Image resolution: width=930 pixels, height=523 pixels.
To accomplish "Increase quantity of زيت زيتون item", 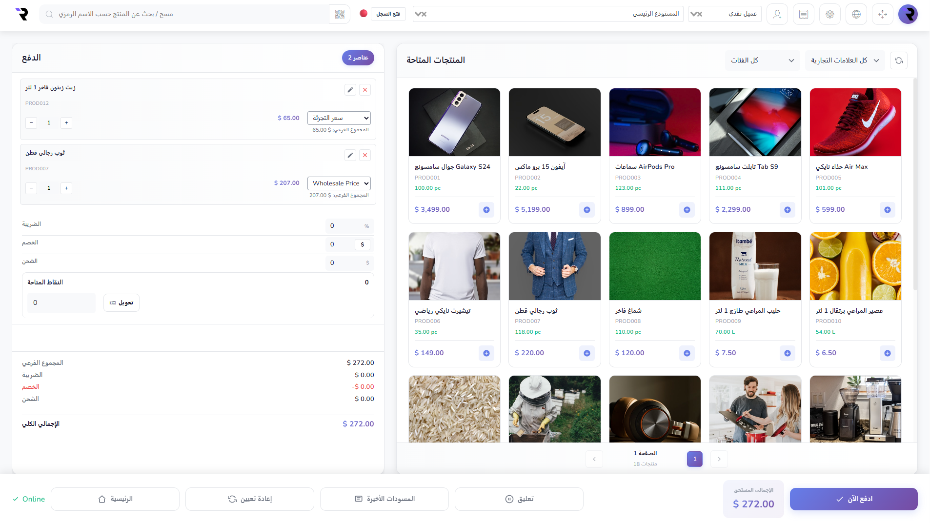I will tap(66, 123).
